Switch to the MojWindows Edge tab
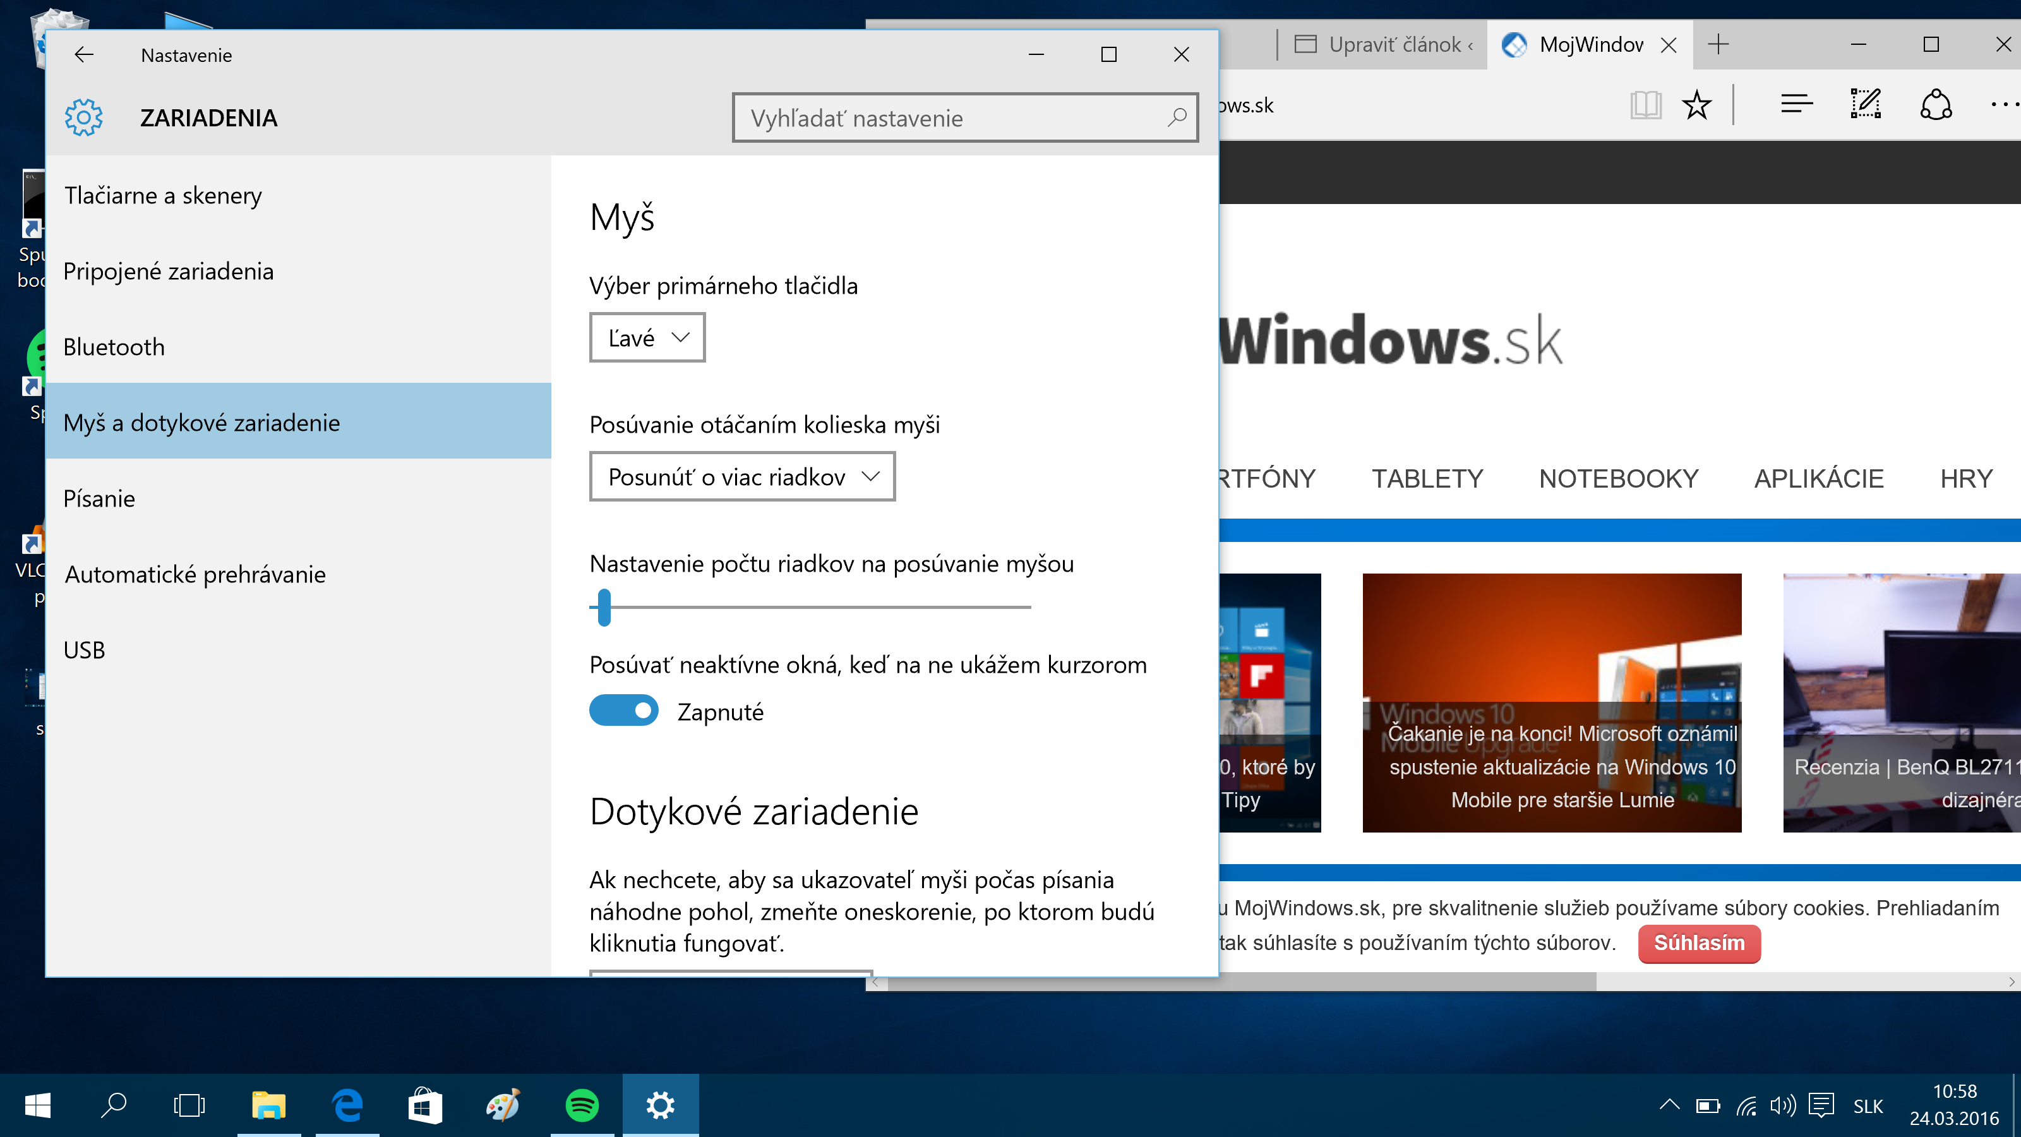This screenshot has width=2021, height=1137. point(1590,45)
